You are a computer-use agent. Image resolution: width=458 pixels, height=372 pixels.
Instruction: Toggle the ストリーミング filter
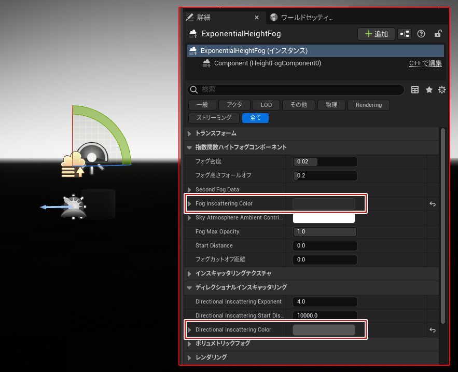pos(214,118)
